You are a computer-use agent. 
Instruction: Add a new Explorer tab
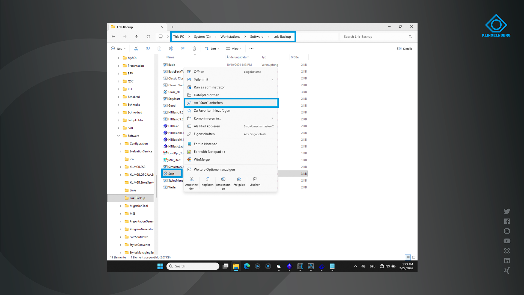(x=172, y=27)
